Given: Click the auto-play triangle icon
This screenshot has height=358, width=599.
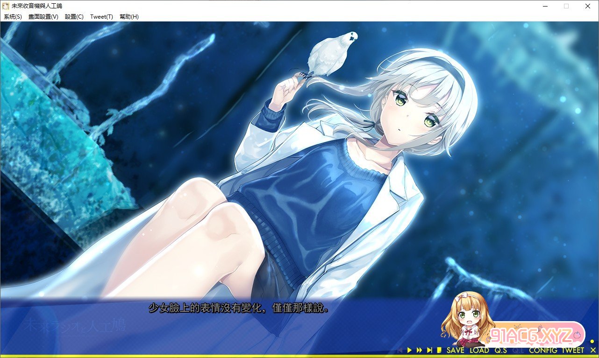Looking at the screenshot, I should [x=409, y=350].
